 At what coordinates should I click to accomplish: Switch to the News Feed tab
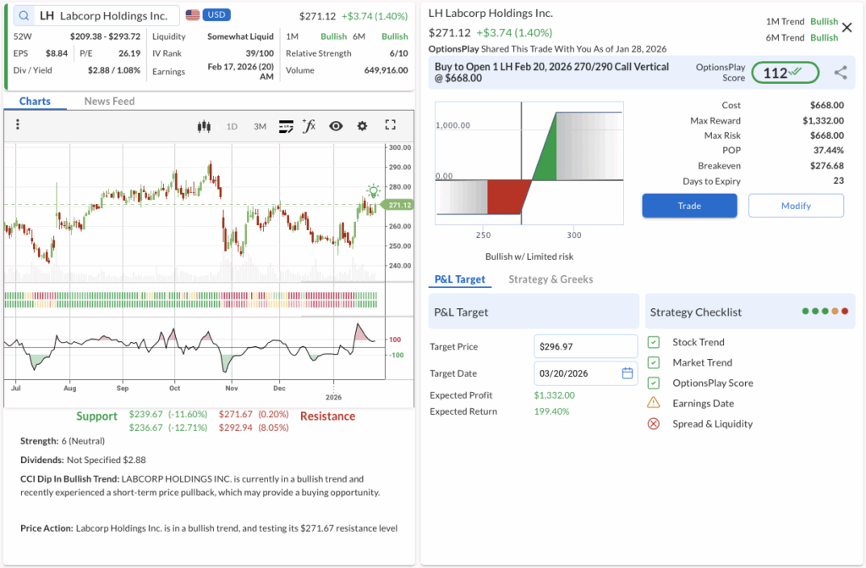[109, 101]
